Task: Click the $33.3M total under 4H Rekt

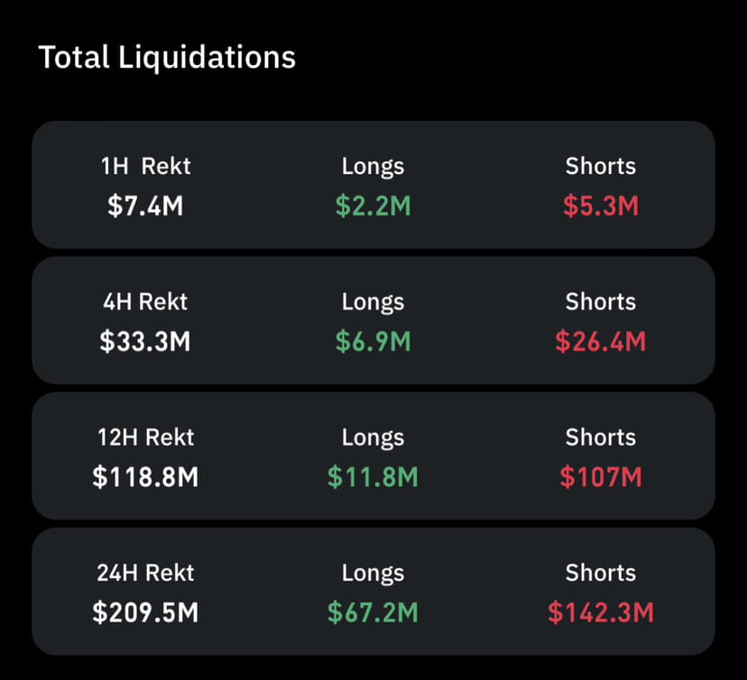Action: pos(145,342)
